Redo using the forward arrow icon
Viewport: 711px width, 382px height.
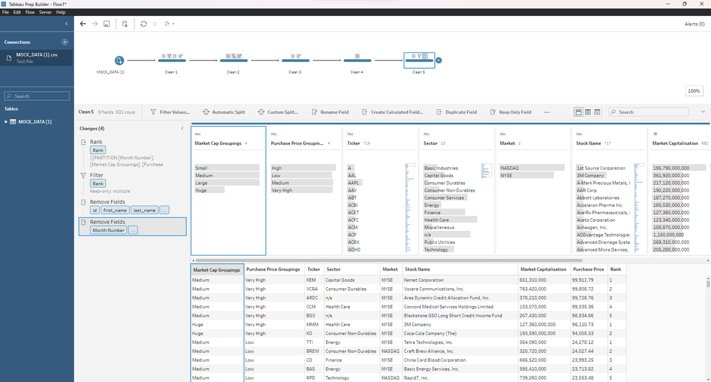pos(95,24)
